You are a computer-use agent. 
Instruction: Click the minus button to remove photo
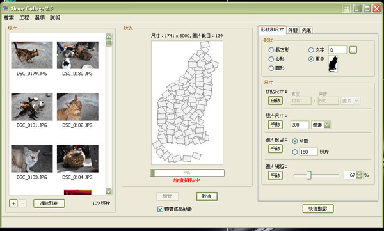click(22, 203)
